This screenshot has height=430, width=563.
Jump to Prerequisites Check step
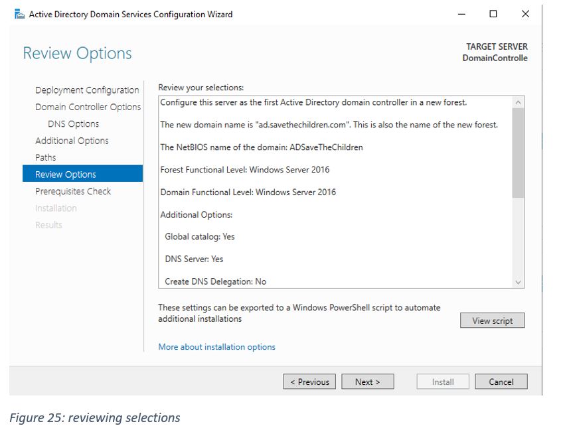(x=73, y=191)
